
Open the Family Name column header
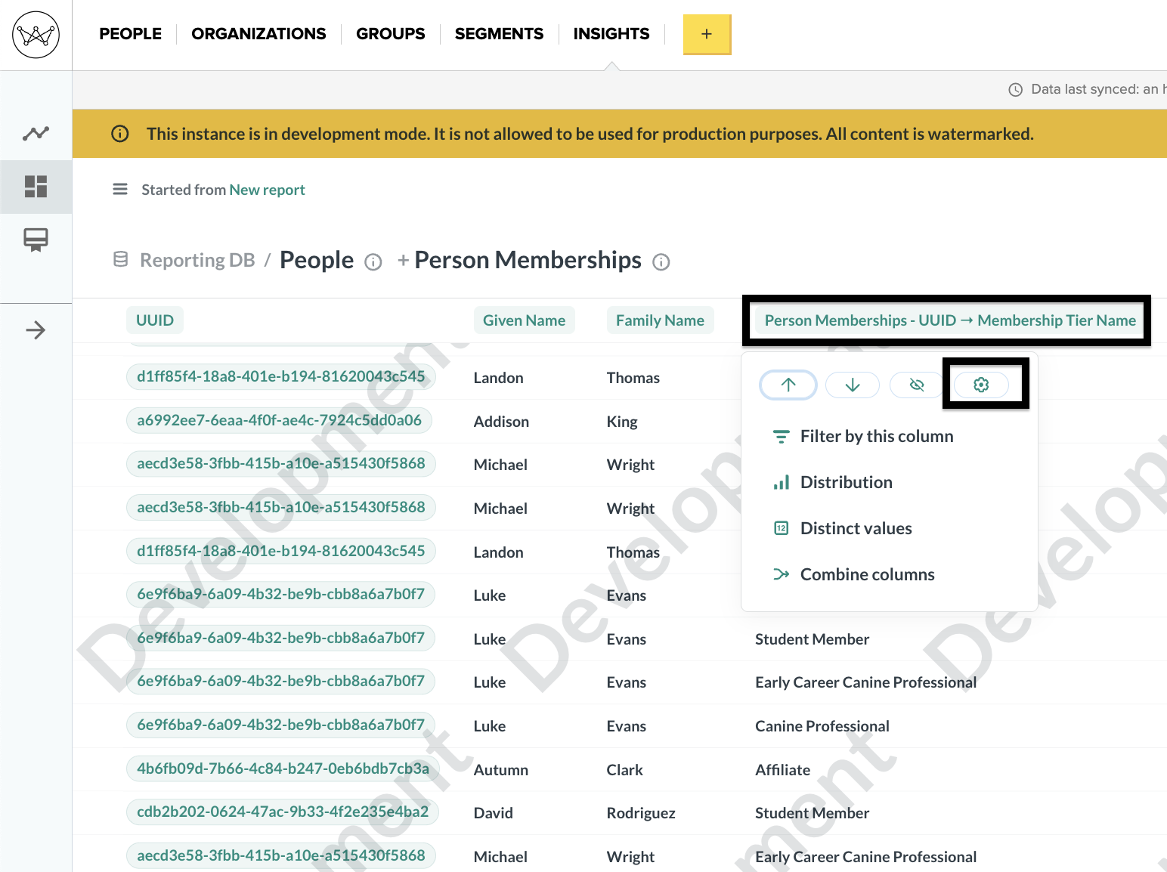tap(660, 320)
